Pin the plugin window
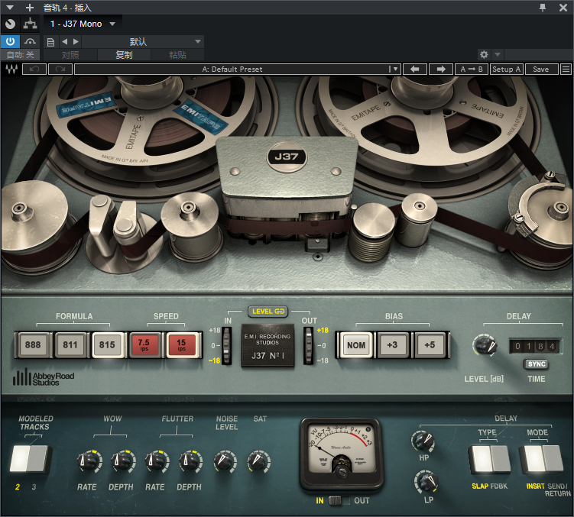 [543, 8]
